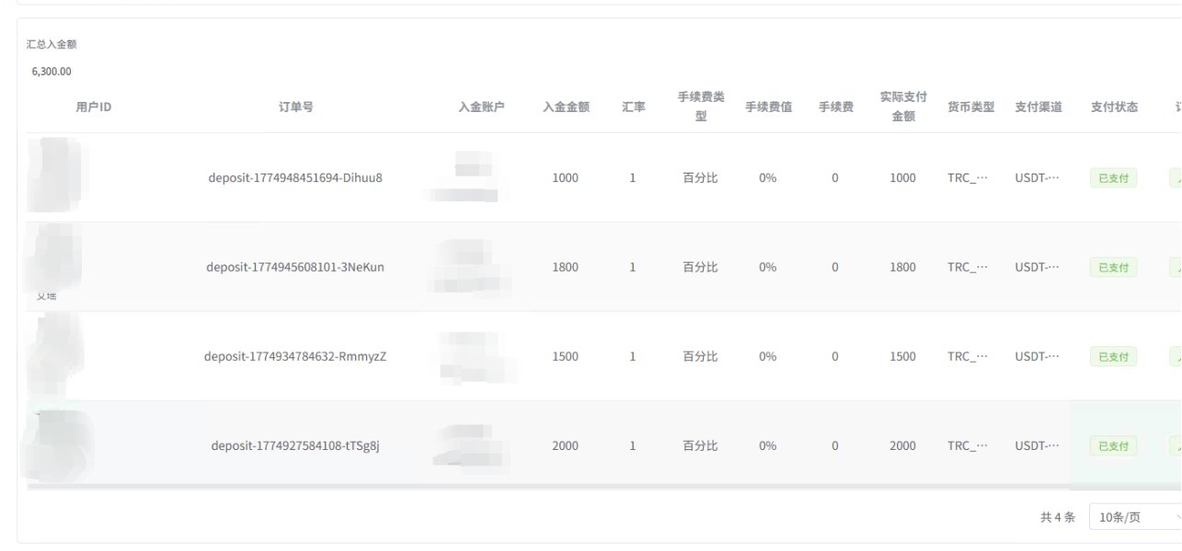This screenshot has width=1182, height=551.
Task: Click 已支付 tag for the RmmyzZ order
Action: 1113,356
